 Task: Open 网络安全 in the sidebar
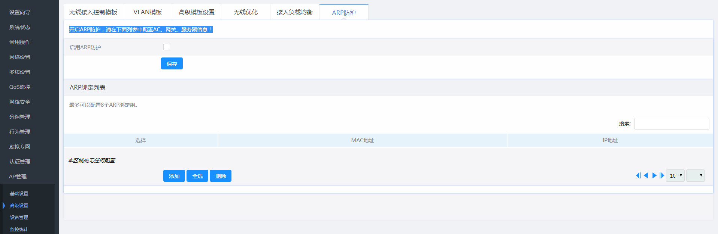point(20,102)
